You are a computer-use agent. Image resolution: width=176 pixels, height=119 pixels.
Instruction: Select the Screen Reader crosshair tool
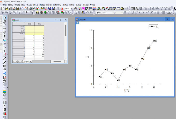tap(5, 29)
